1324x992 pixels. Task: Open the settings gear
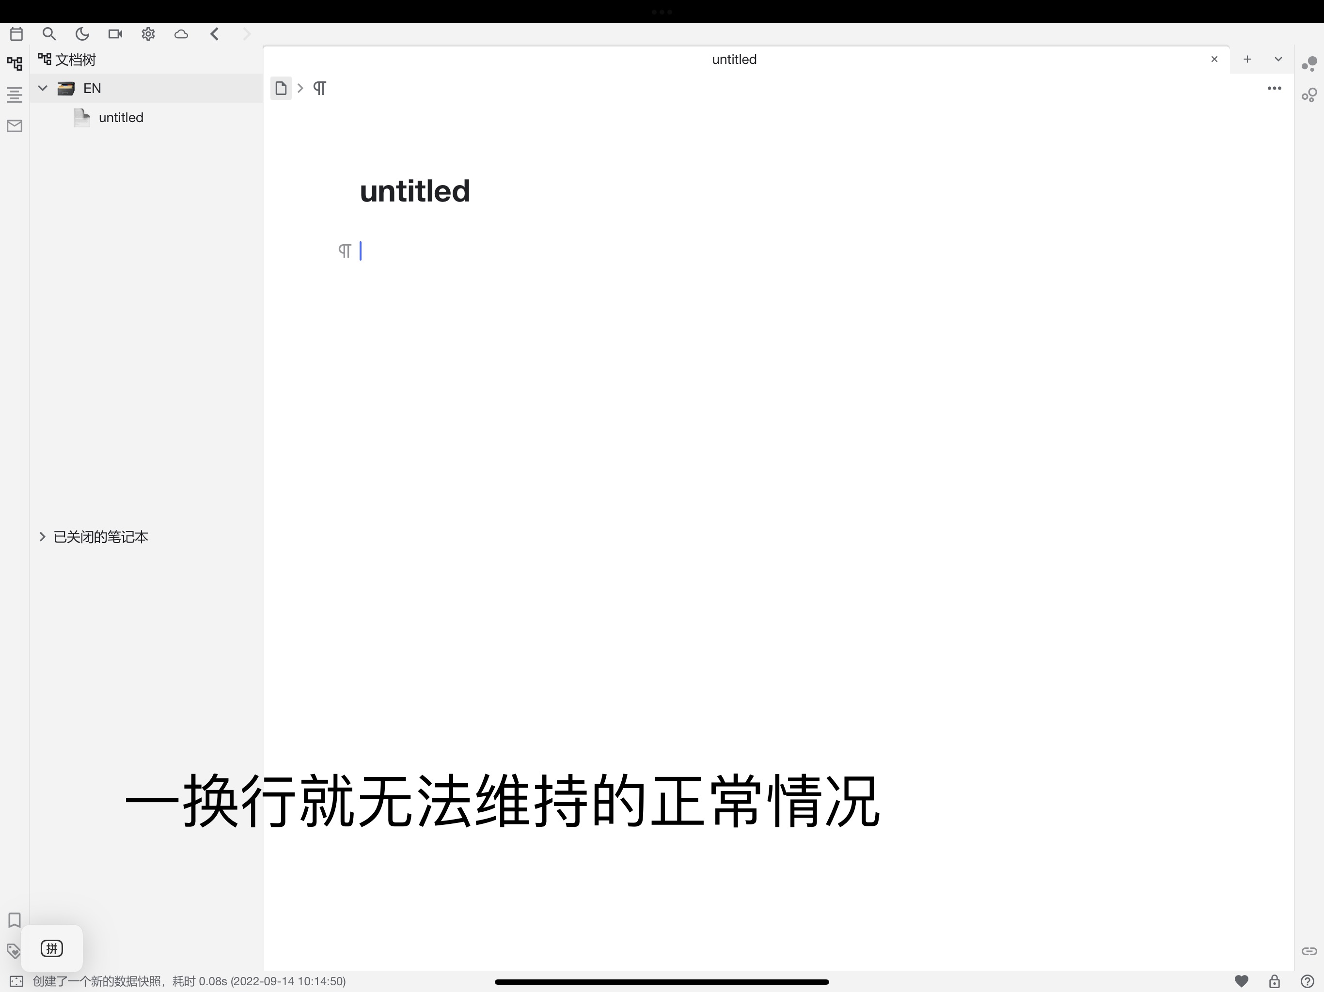click(148, 34)
